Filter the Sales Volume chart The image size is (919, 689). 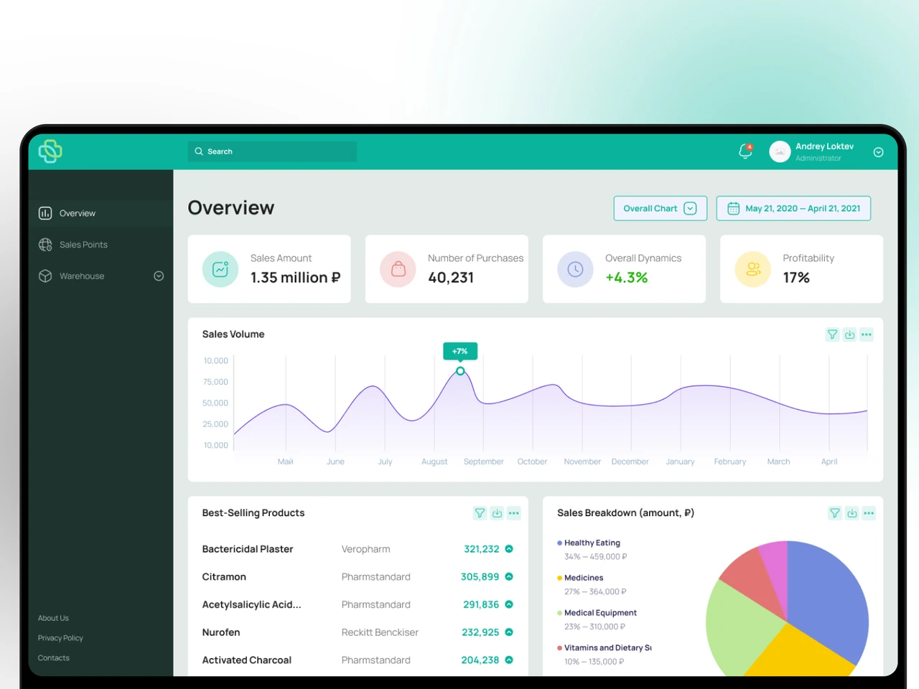click(x=832, y=334)
